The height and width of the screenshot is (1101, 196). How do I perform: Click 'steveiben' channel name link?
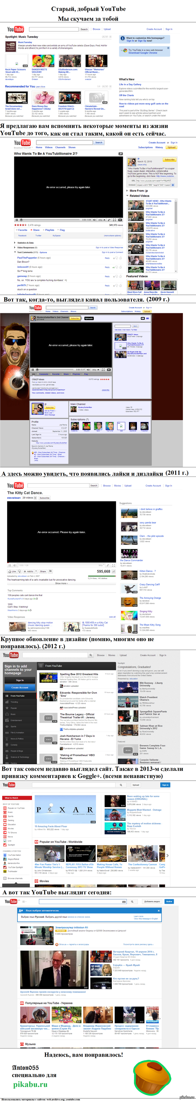[14, 498]
